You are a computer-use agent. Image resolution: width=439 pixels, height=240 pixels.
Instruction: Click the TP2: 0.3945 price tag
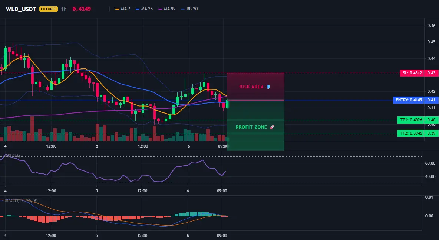(x=411, y=133)
